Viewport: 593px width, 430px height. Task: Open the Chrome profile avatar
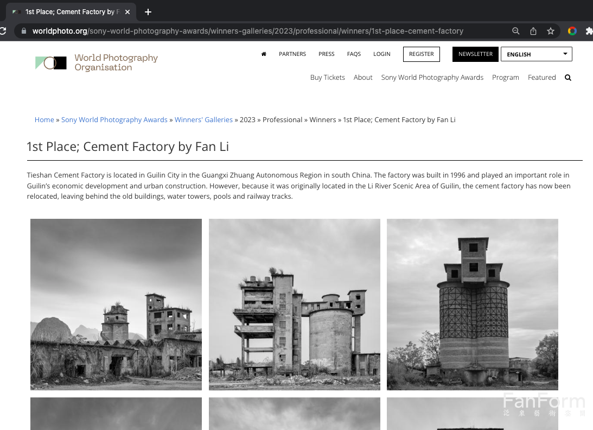[x=572, y=31]
